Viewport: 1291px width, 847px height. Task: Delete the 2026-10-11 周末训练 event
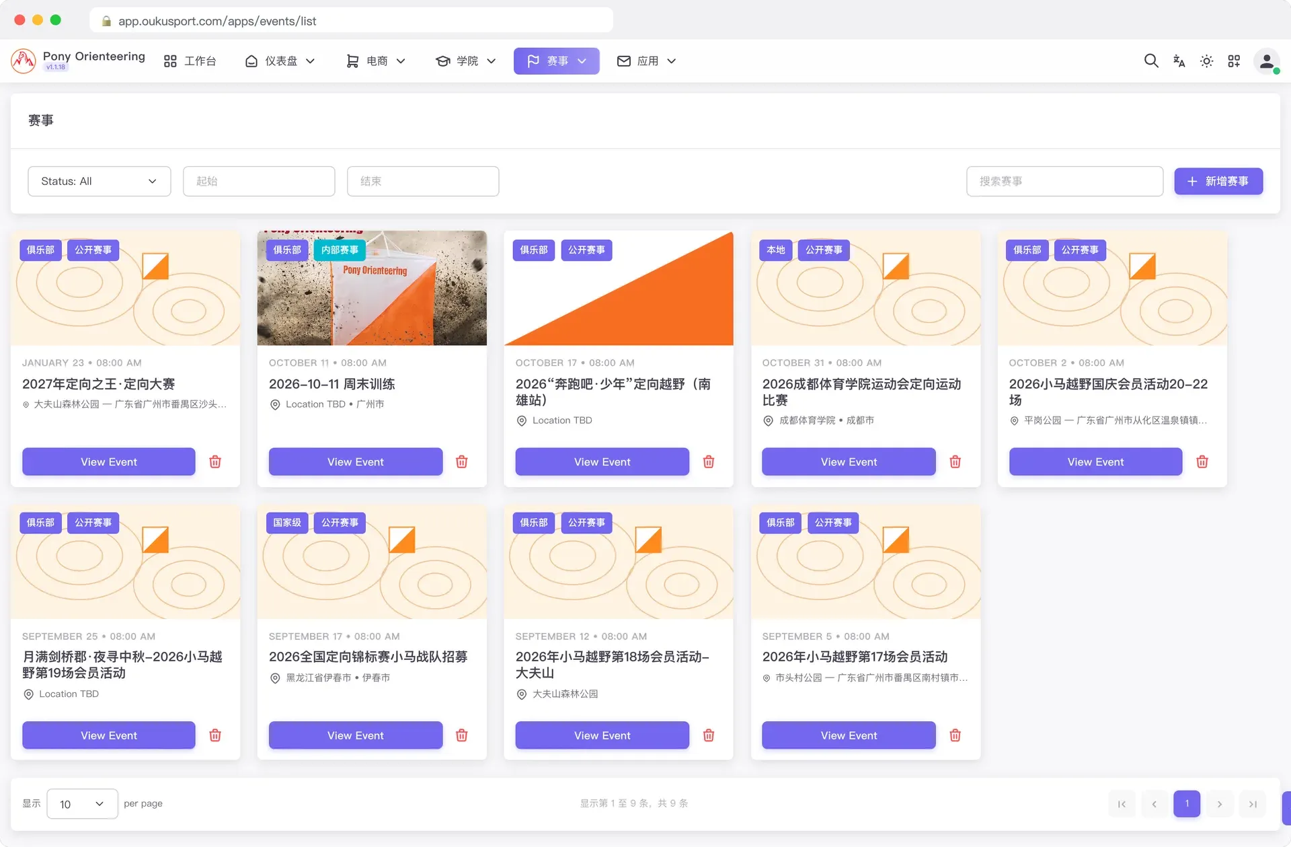(462, 462)
